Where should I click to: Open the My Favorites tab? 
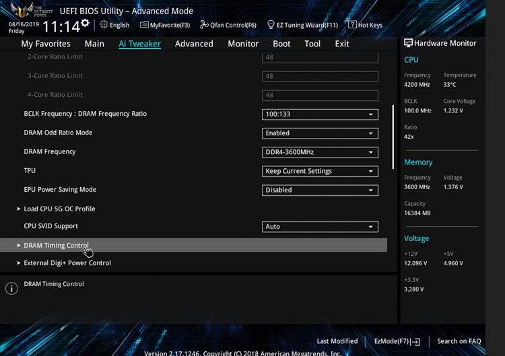46,44
